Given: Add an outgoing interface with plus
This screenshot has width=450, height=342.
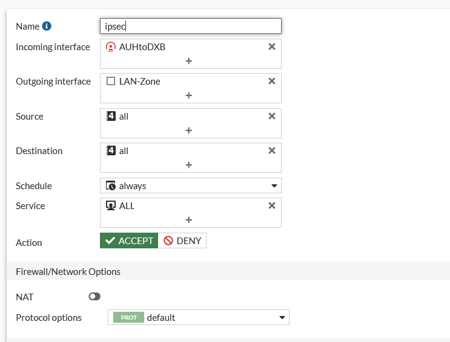Looking at the screenshot, I should (x=188, y=95).
